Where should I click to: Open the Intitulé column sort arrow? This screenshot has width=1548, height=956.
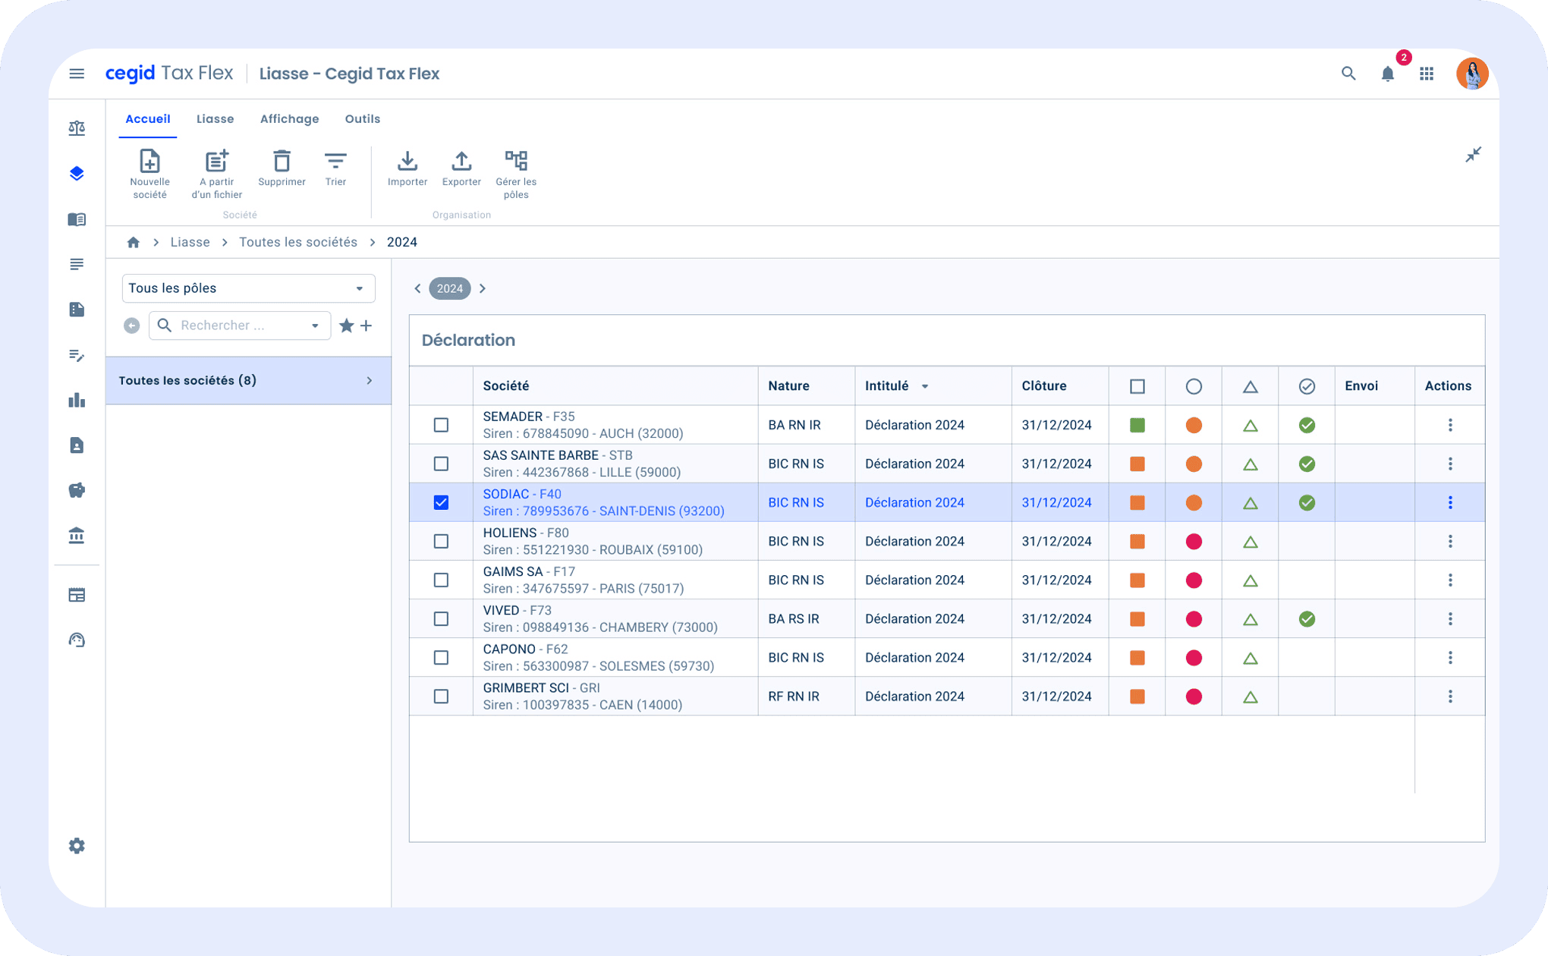coord(925,387)
